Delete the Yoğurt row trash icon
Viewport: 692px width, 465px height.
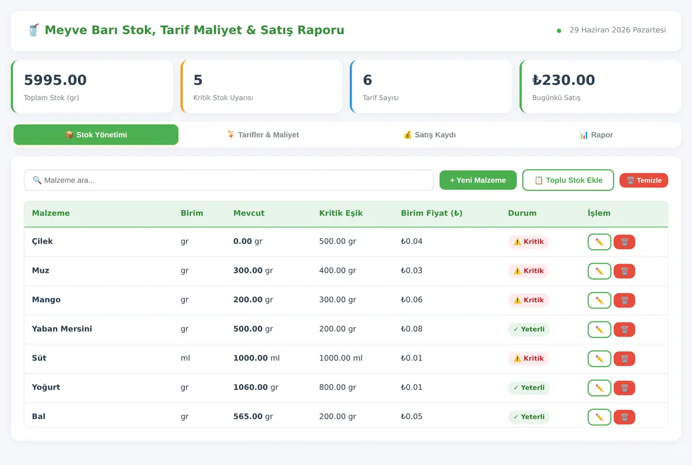coord(625,388)
